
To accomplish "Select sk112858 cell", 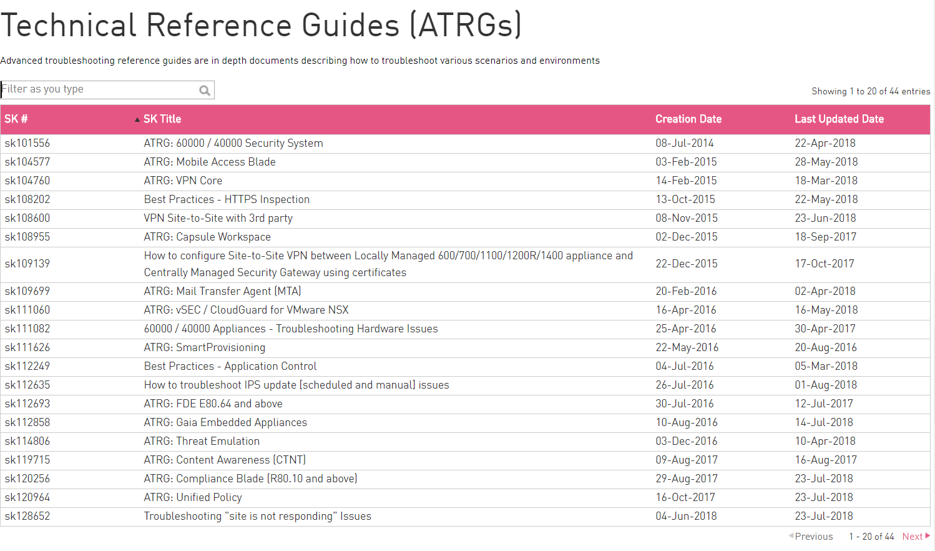I will 27,422.
